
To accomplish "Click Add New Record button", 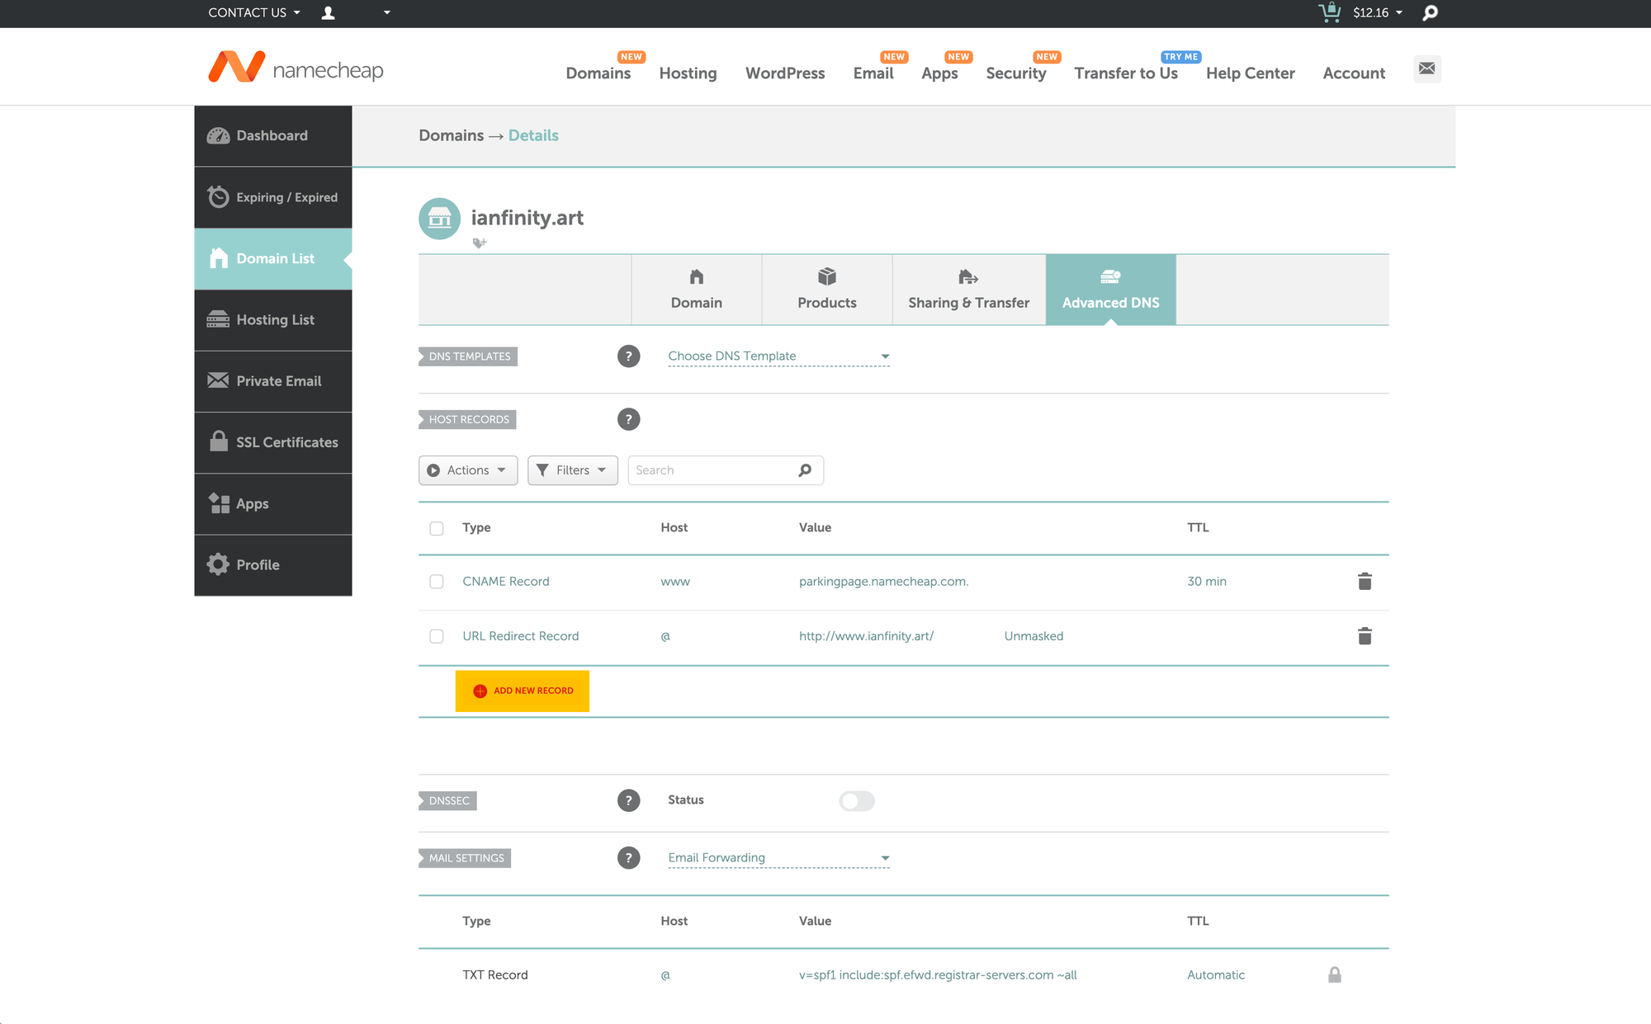I will click(523, 691).
